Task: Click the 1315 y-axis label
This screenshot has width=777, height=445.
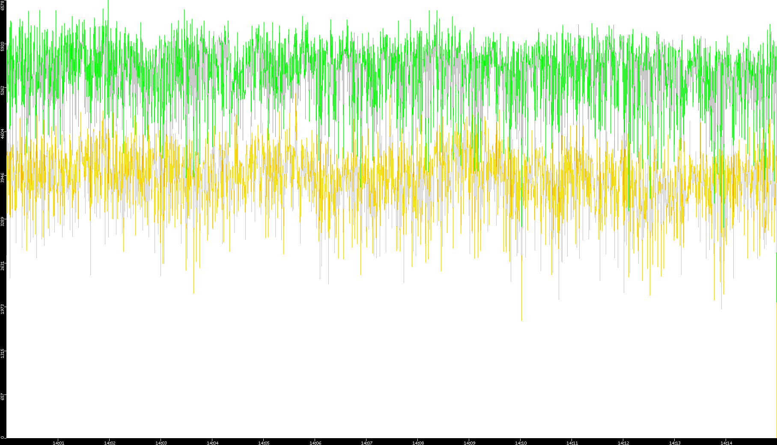Action: coord(3,353)
